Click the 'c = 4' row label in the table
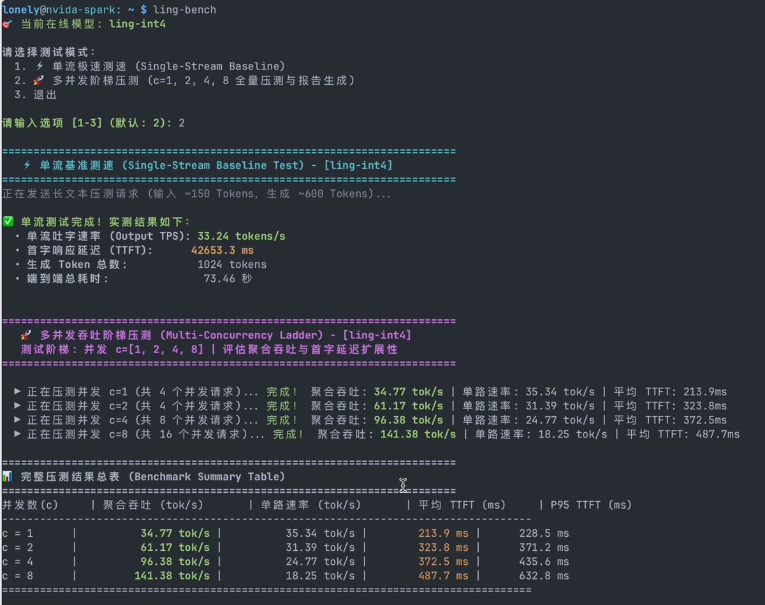765x605 pixels. point(17,562)
